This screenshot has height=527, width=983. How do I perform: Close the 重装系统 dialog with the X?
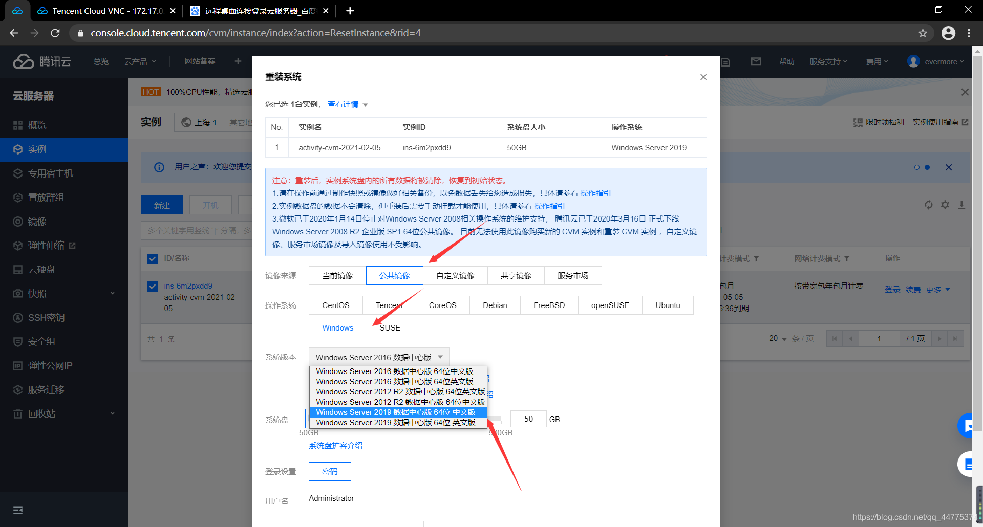pos(703,77)
